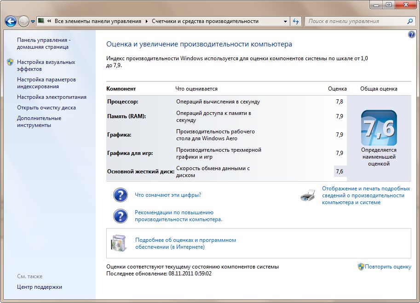This screenshot has height=303, width=420.
Task: Click «Повторить оценку» to rerun assessment
Action: point(388,267)
